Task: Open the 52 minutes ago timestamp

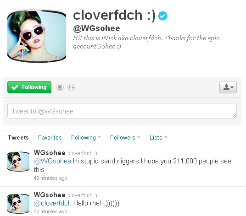Action: coord(50,211)
